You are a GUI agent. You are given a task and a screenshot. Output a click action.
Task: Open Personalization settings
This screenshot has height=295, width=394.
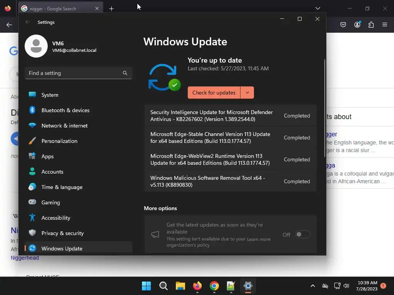click(x=78, y=141)
